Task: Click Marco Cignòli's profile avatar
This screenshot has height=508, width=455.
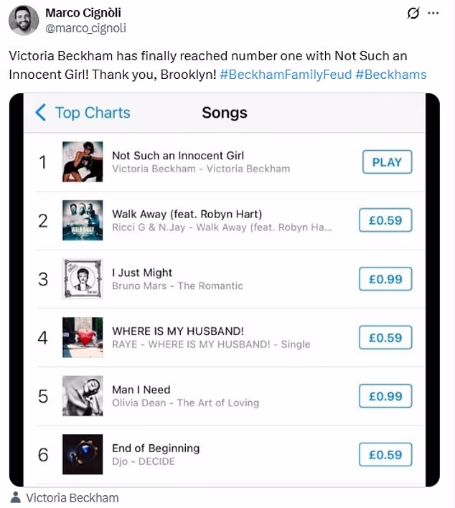Action: (x=24, y=20)
